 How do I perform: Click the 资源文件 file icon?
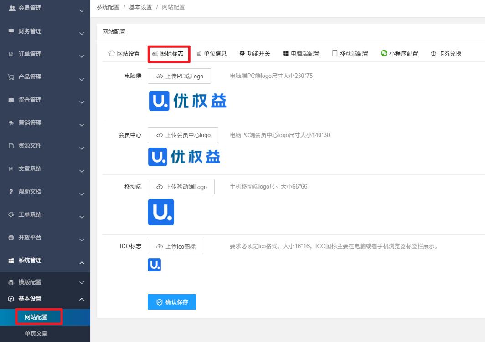pyautogui.click(x=11, y=146)
